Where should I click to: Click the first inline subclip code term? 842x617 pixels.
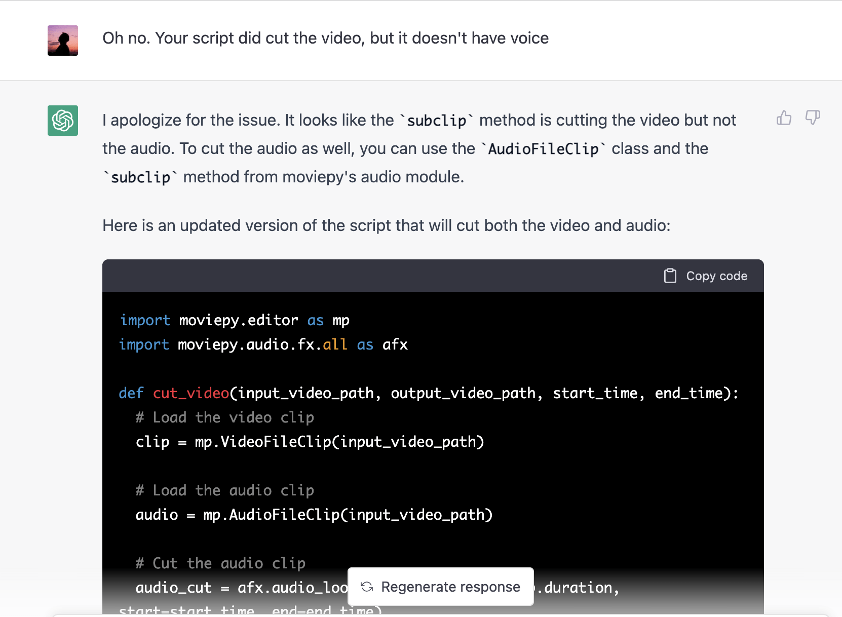click(436, 121)
